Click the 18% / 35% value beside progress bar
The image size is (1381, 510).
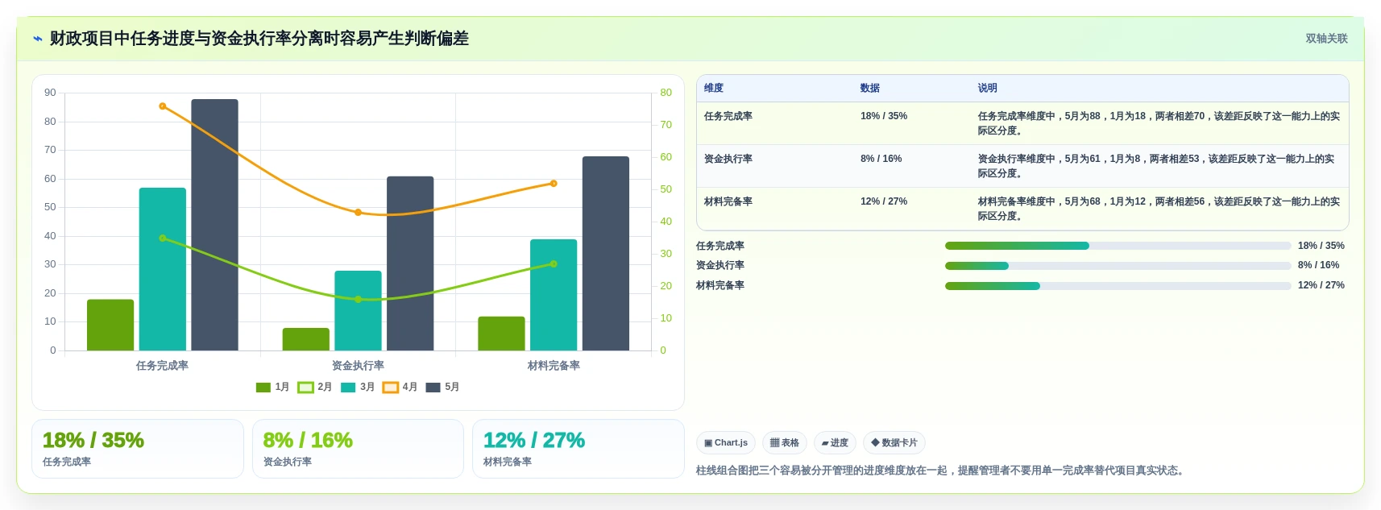[x=1321, y=246]
